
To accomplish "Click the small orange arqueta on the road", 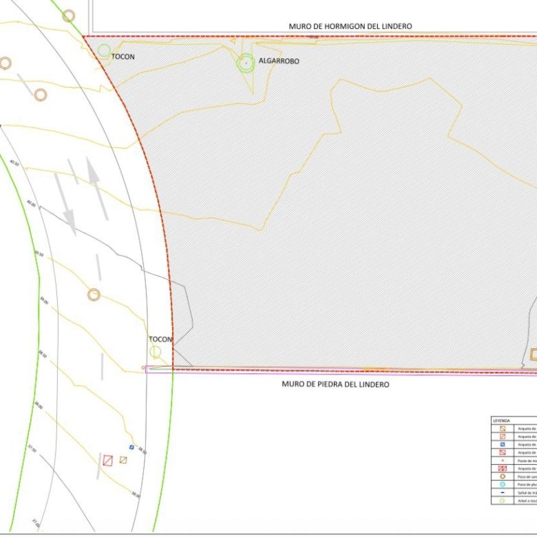I will (x=123, y=459).
